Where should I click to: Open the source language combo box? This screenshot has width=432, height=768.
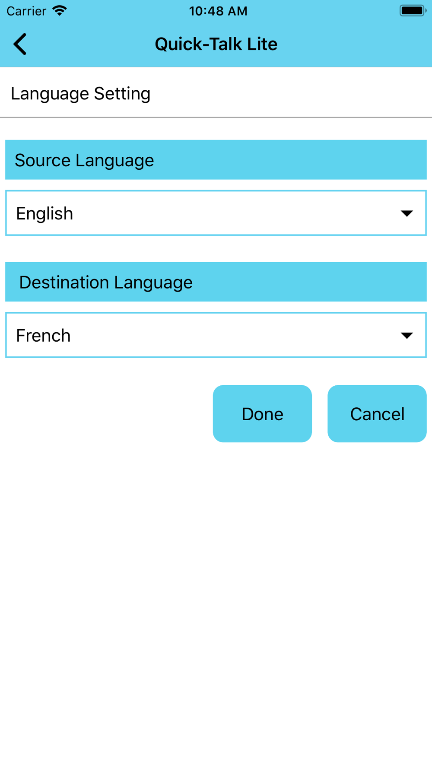point(216,213)
